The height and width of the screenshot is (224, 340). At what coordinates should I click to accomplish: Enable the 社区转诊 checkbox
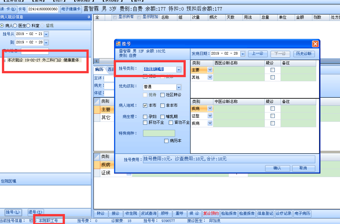pos(162,95)
